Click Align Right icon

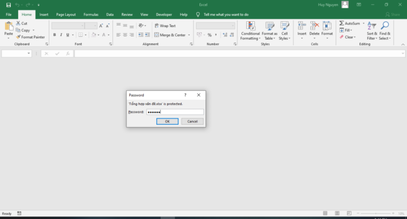pos(132,35)
